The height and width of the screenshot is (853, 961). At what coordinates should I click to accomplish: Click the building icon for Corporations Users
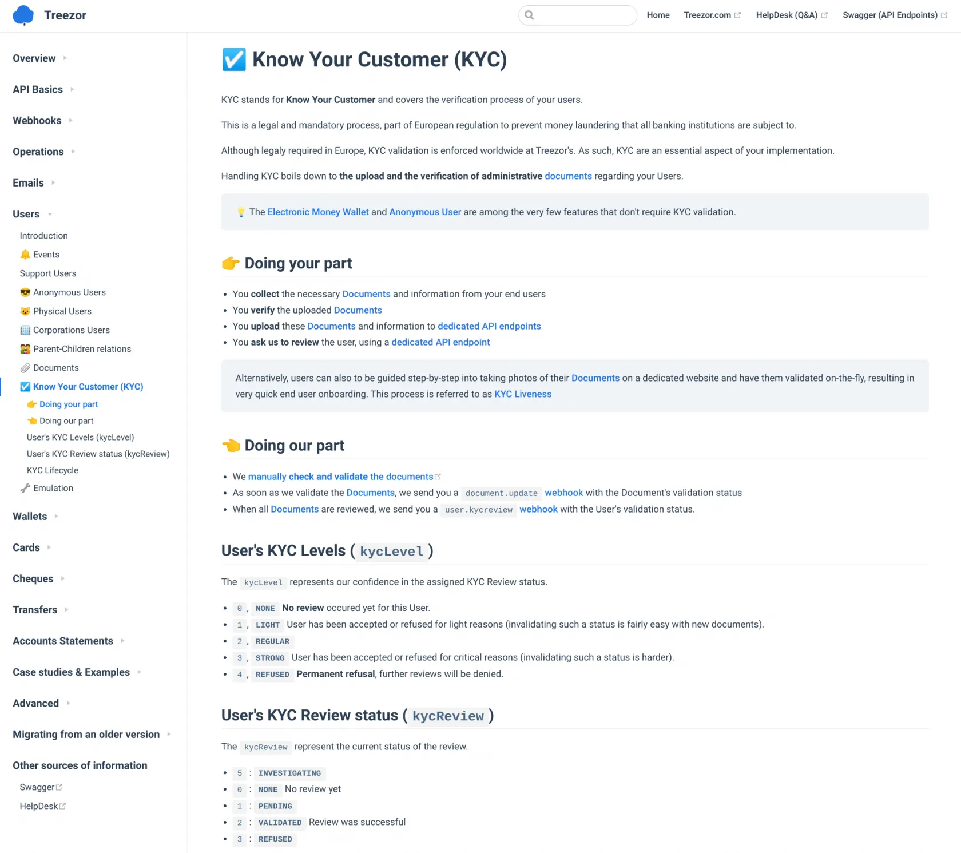tap(25, 330)
